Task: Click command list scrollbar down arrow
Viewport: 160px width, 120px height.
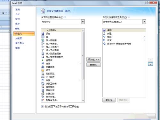Action: pos(83,101)
